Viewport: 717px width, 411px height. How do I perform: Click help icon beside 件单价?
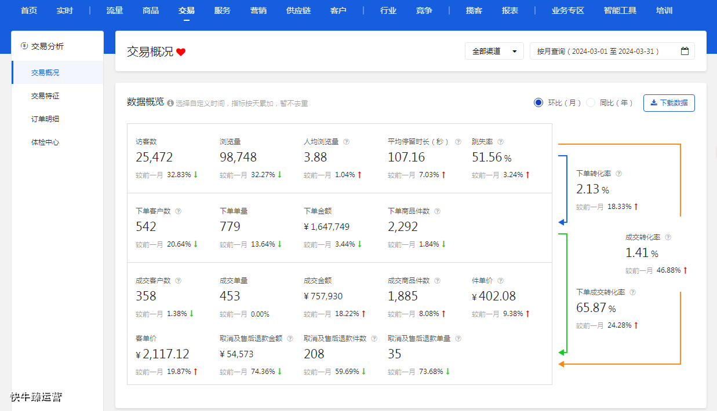coord(500,280)
